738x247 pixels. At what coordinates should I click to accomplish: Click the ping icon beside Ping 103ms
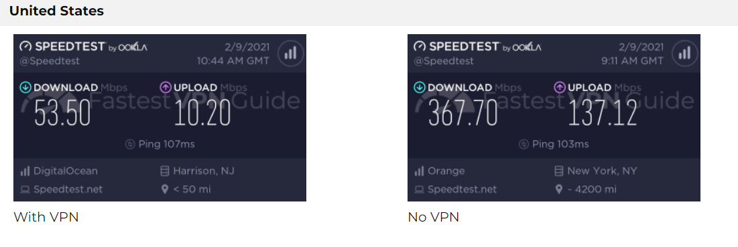524,144
